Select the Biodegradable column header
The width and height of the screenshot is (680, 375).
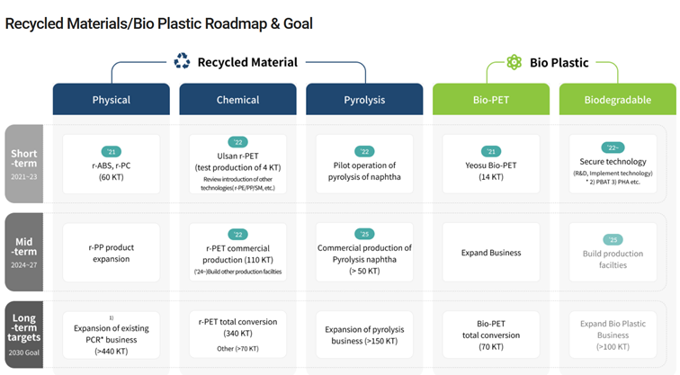click(618, 99)
